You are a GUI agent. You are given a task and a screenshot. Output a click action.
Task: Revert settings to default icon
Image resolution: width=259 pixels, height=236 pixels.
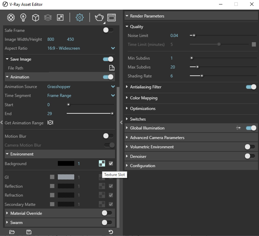111,232
